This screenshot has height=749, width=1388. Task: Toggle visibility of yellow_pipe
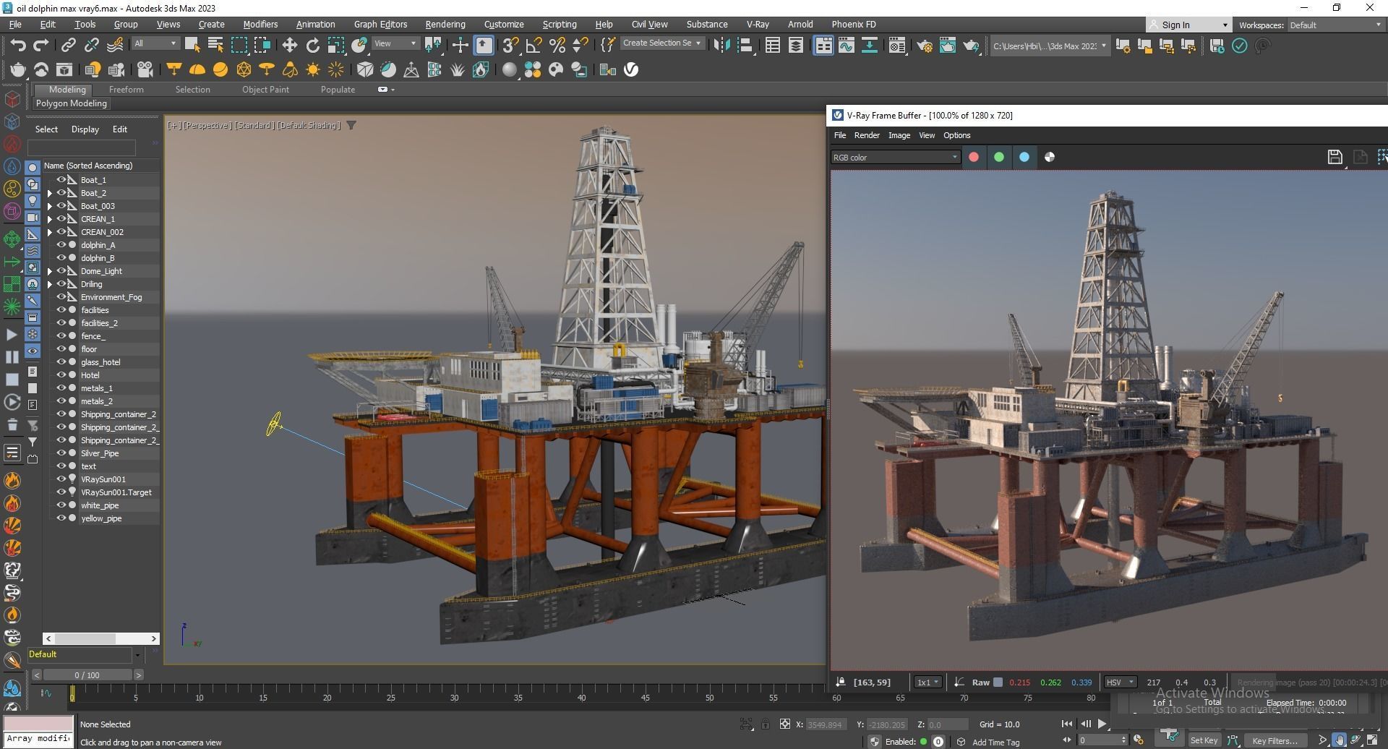61,518
